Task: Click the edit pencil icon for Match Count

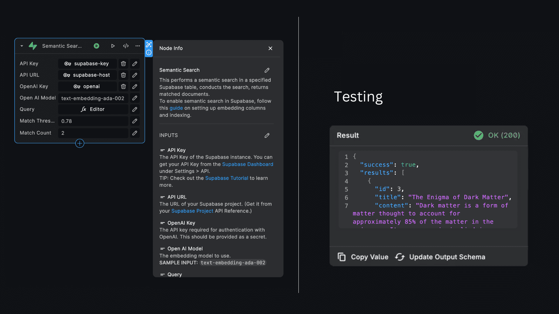Action: (x=135, y=133)
